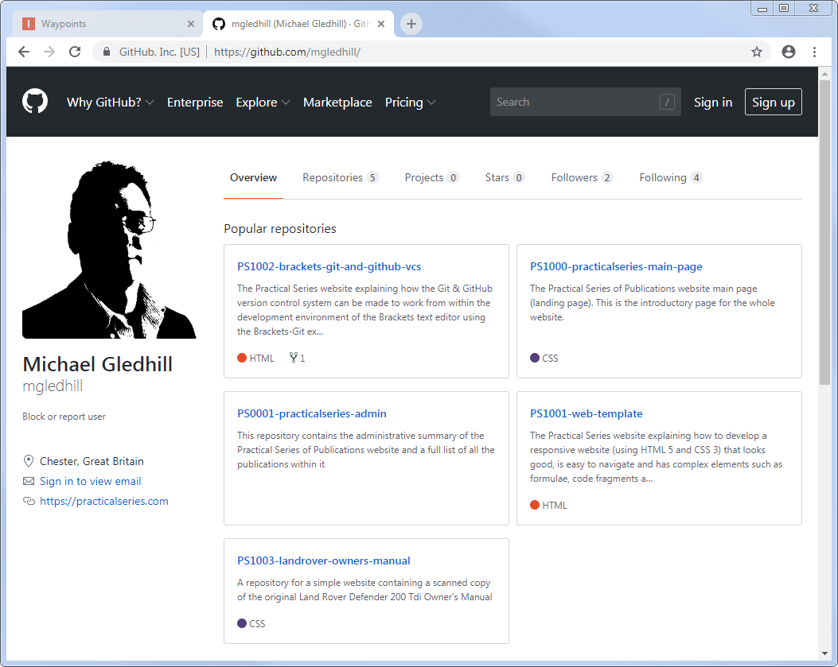Click scrollbar up arrow
This screenshot has width=838, height=667.
coord(824,74)
